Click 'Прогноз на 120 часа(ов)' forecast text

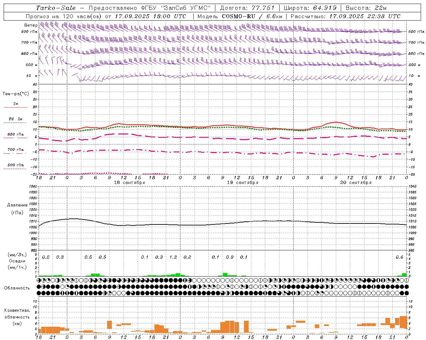tap(64, 16)
